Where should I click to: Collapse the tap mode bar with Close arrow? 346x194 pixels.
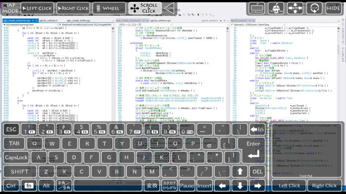coord(170,8)
